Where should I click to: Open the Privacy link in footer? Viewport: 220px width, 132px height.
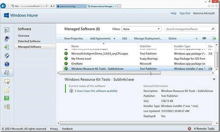54,128
